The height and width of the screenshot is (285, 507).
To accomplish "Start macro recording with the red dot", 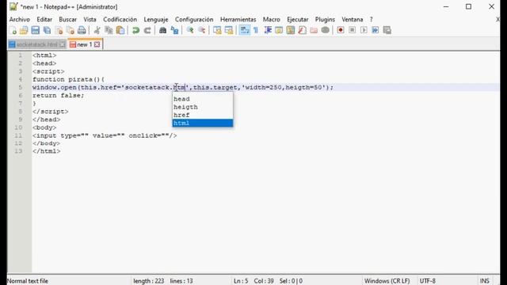I will click(341, 30).
